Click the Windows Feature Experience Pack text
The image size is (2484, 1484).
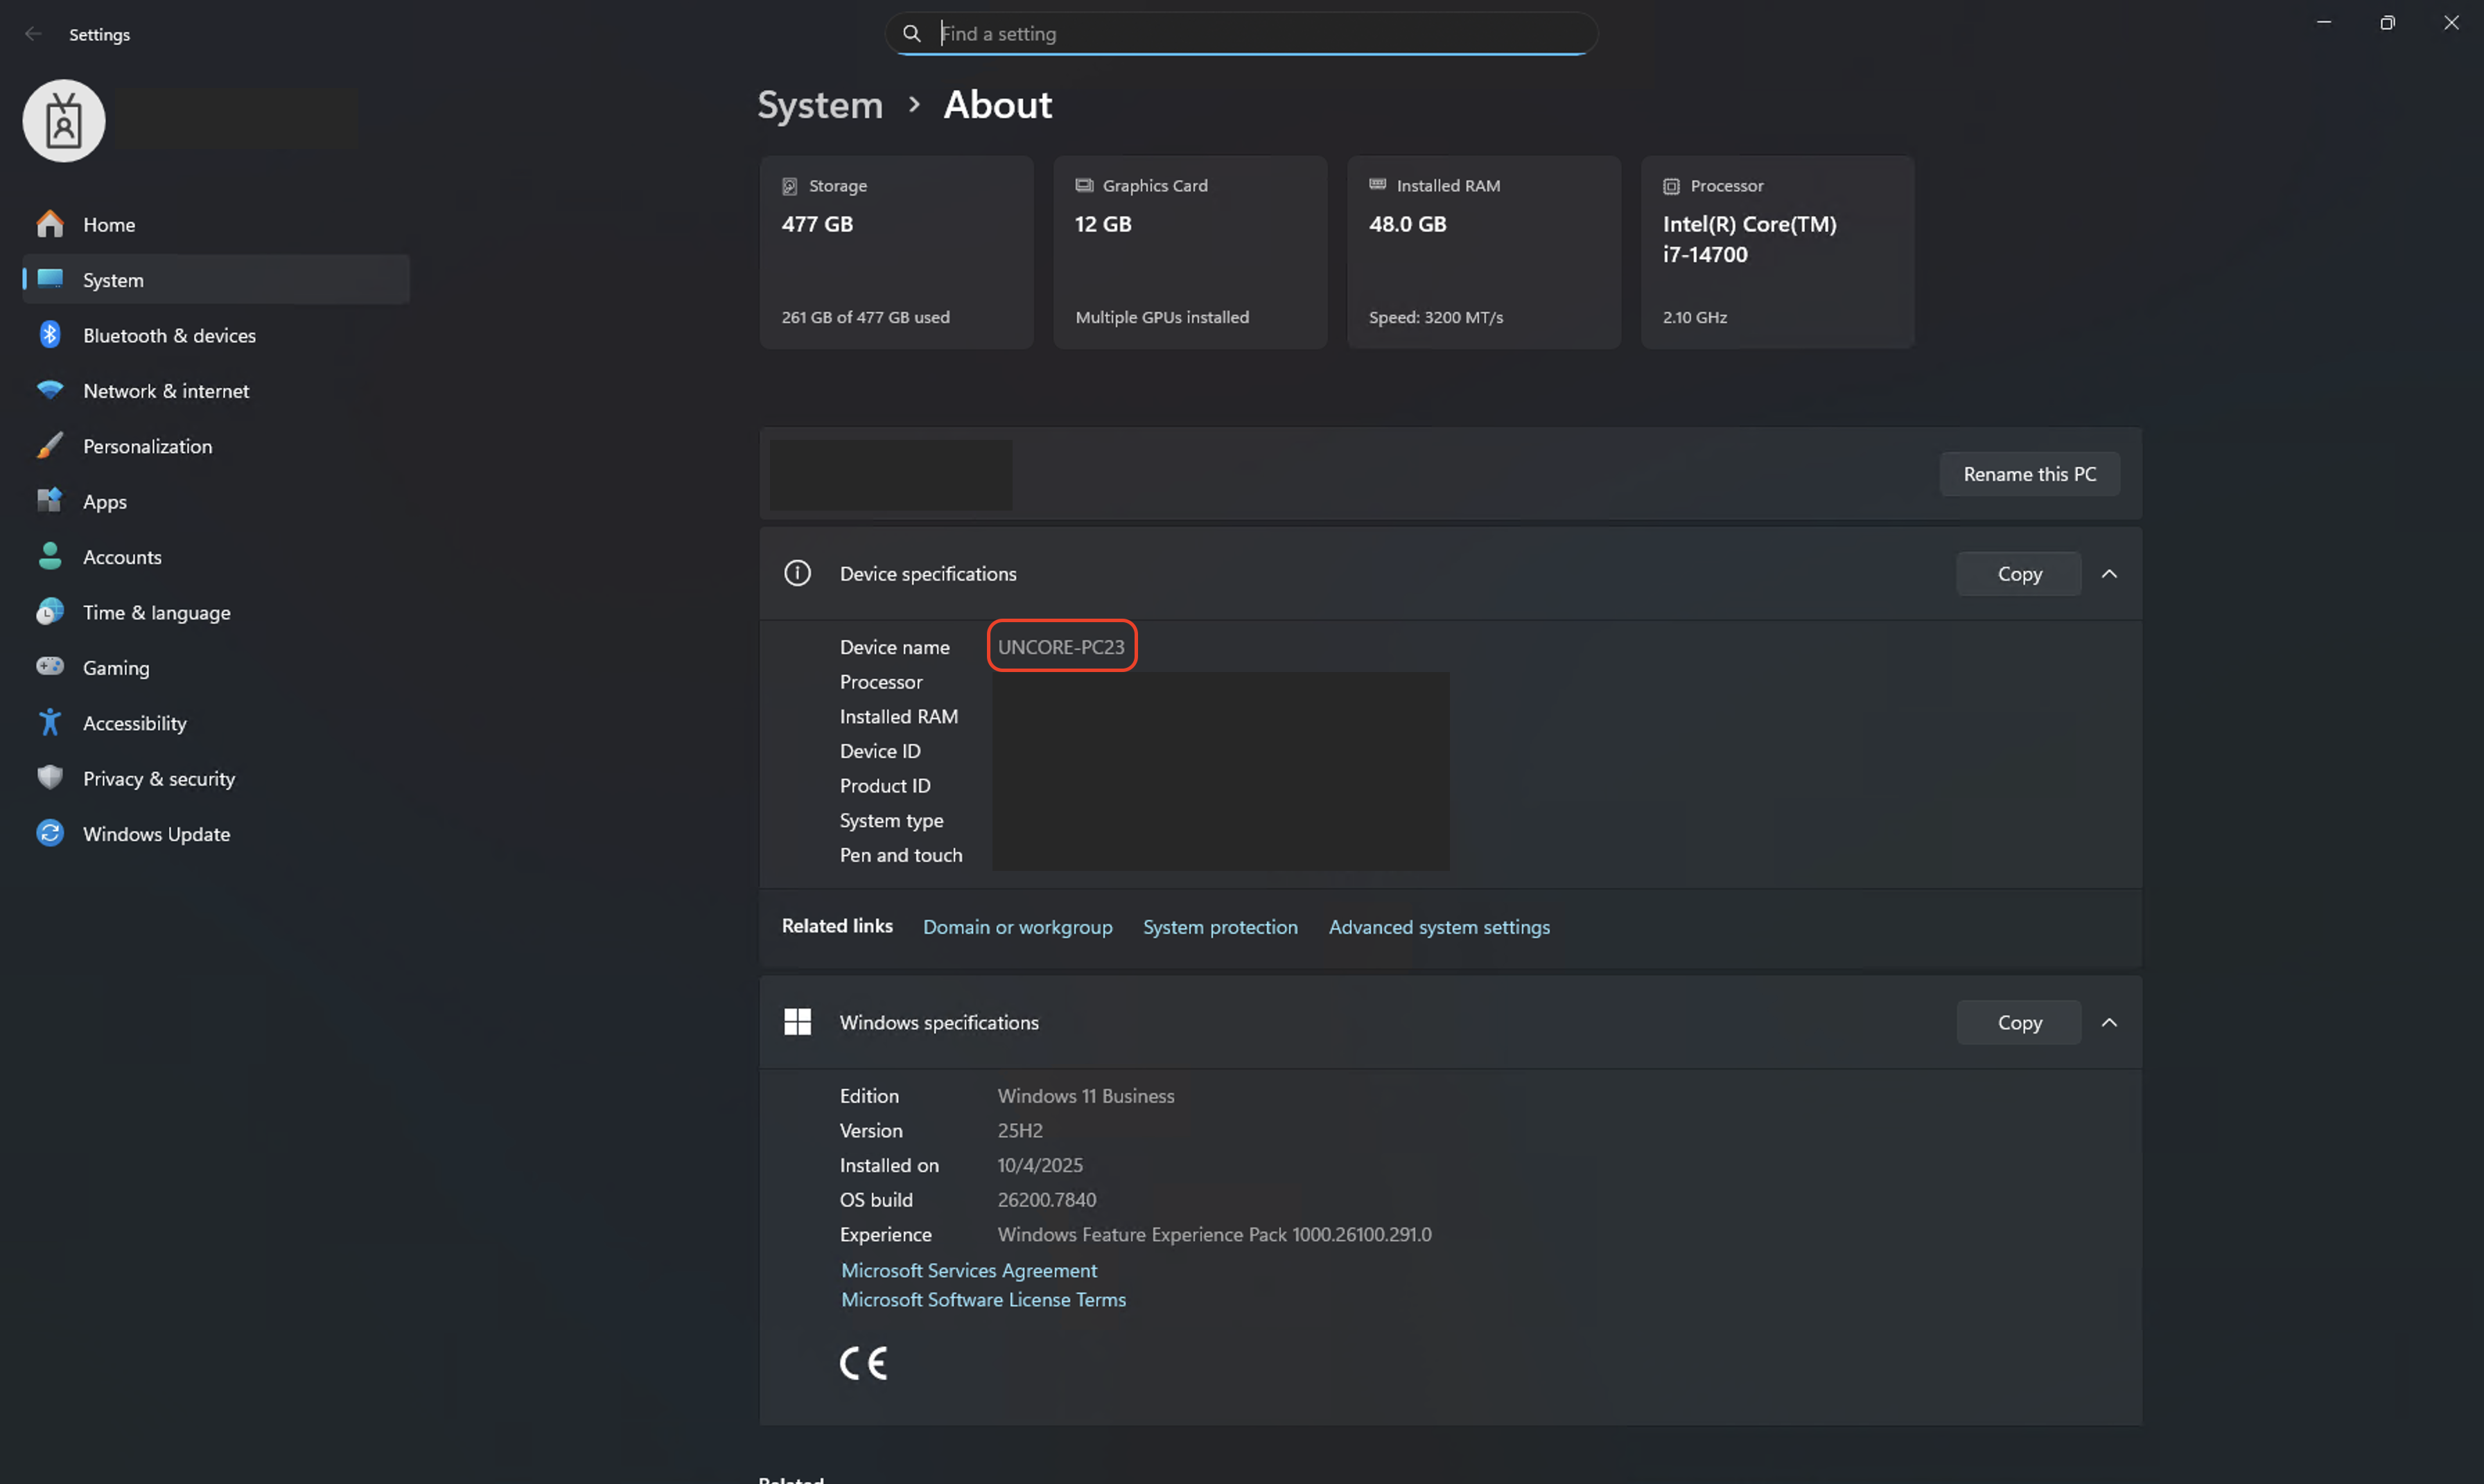point(1214,1234)
